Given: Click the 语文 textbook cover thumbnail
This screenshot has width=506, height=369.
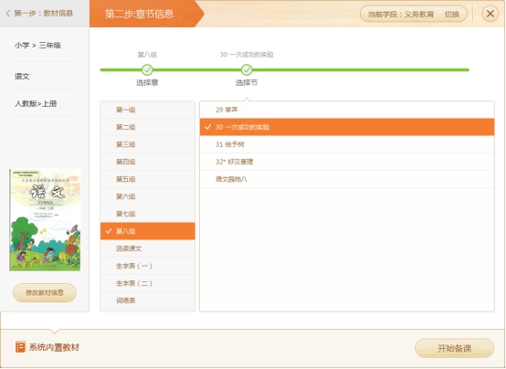Looking at the screenshot, I should tap(45, 219).
